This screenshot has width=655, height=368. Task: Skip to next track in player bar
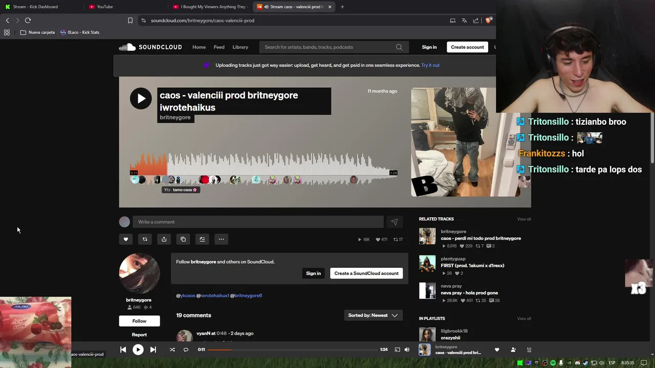pyautogui.click(x=153, y=350)
